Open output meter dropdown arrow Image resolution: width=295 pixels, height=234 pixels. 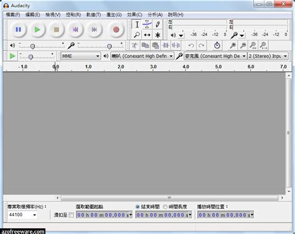coord(181,35)
